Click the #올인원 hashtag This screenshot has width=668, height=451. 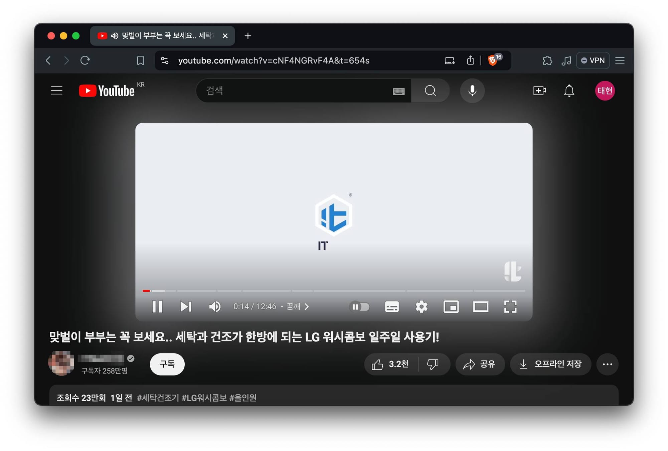243,398
